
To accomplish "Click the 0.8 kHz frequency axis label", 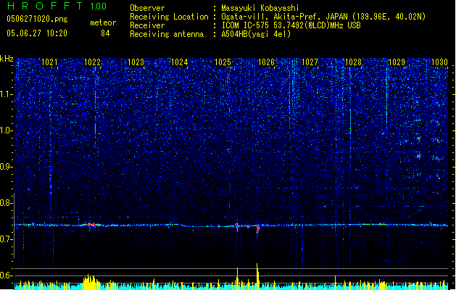I will point(7,203).
